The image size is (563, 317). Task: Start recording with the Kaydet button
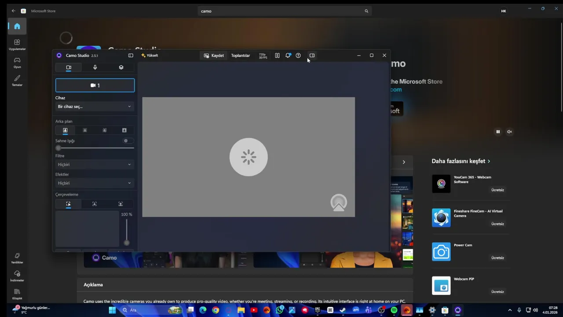(x=214, y=55)
